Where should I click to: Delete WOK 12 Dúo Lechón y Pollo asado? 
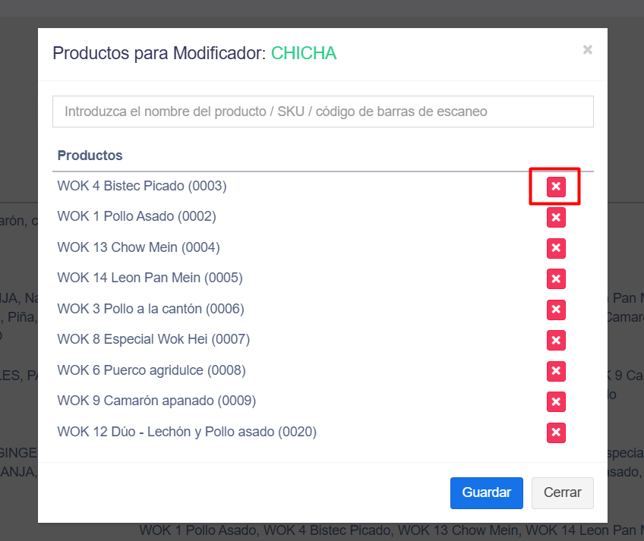point(556,432)
